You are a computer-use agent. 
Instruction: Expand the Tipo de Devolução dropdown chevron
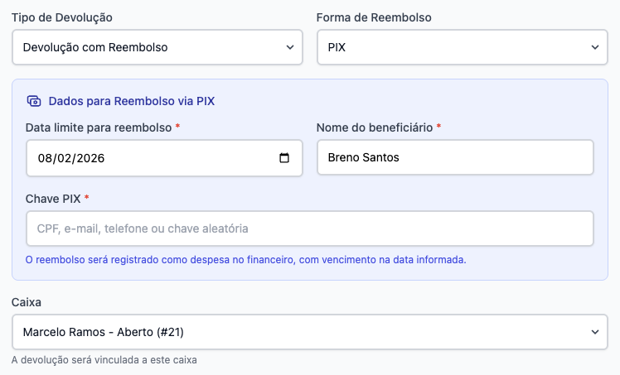pos(289,47)
